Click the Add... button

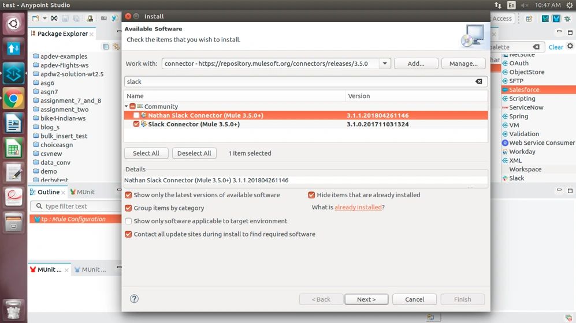tap(416, 63)
